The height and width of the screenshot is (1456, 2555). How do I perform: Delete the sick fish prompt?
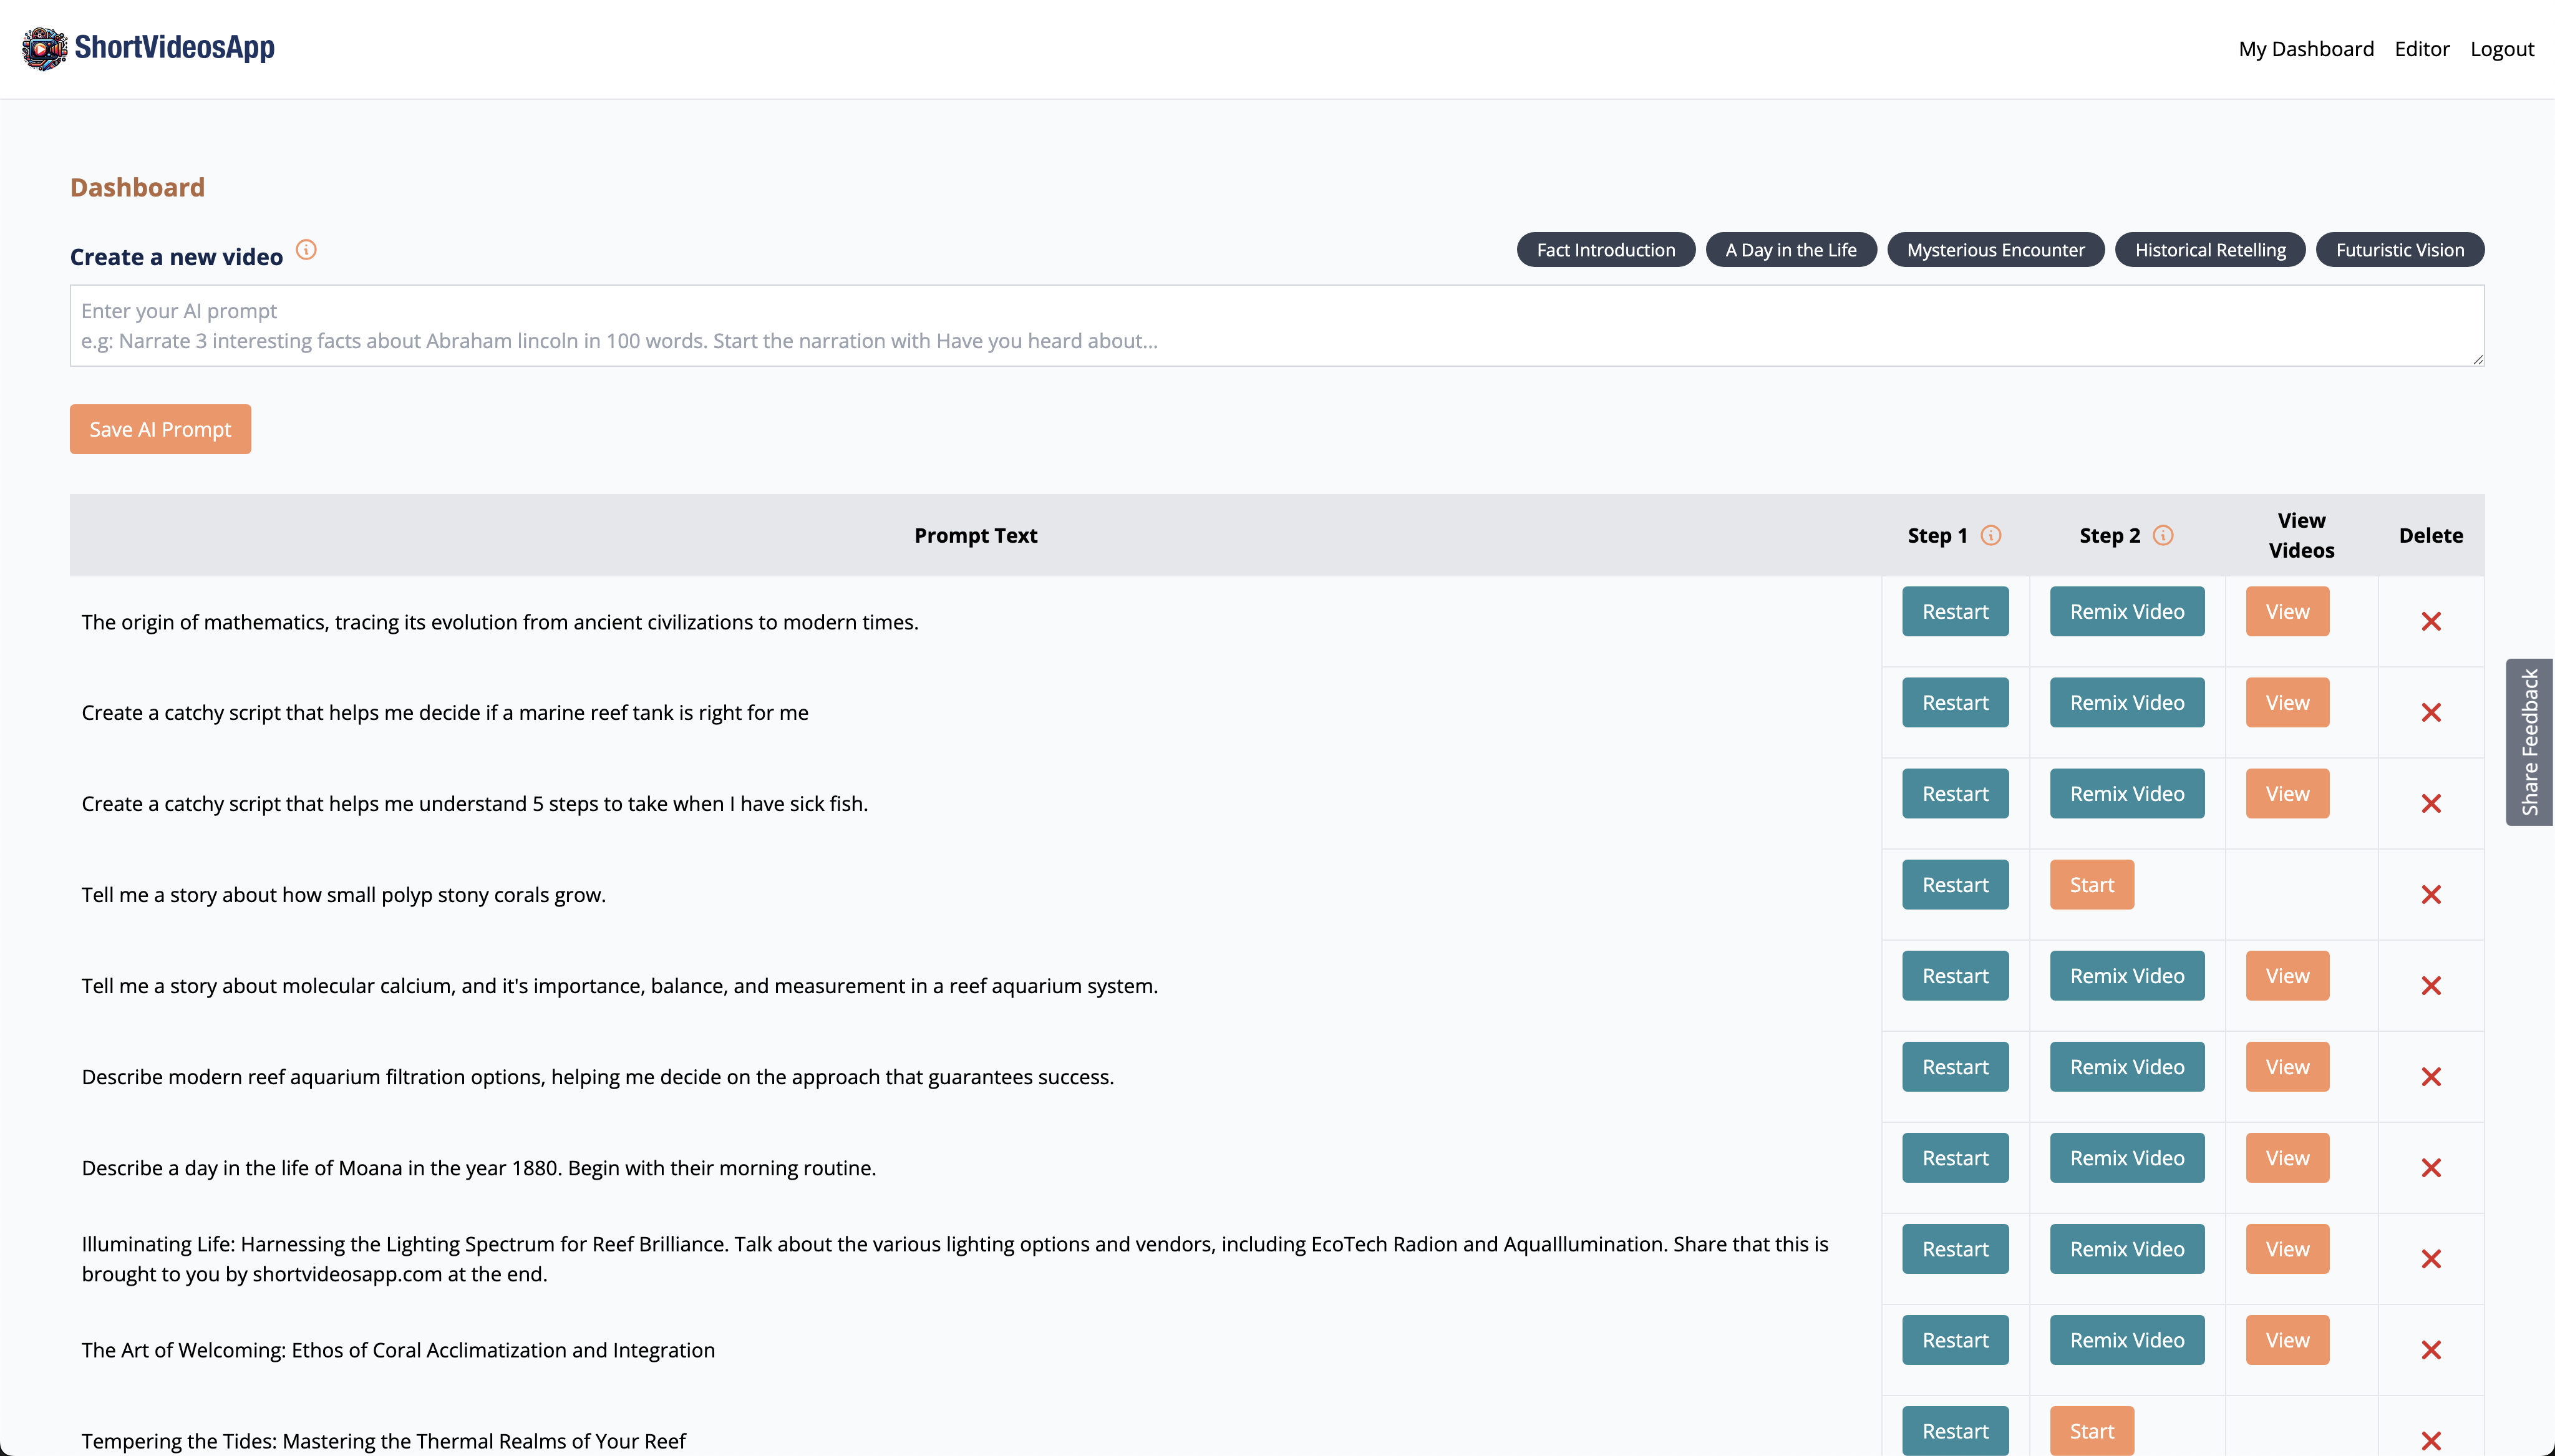(x=2431, y=804)
